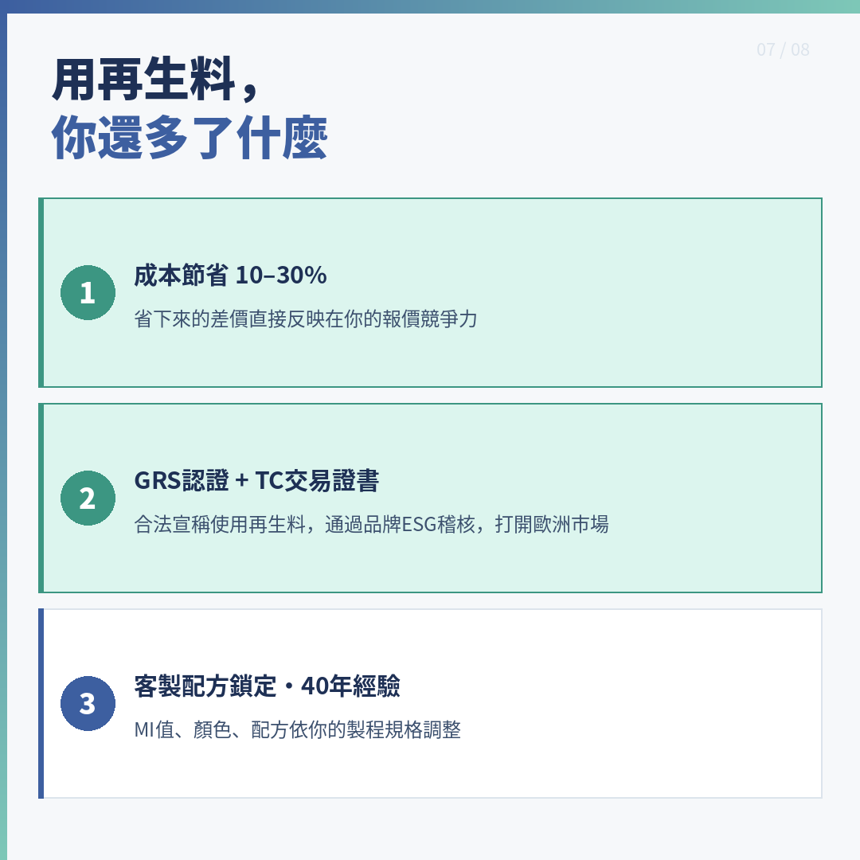
Task: Select the heading 客製配方鎖定・40年經驗
Action: point(267,686)
